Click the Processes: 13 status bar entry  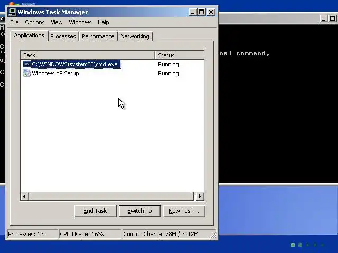click(32, 234)
